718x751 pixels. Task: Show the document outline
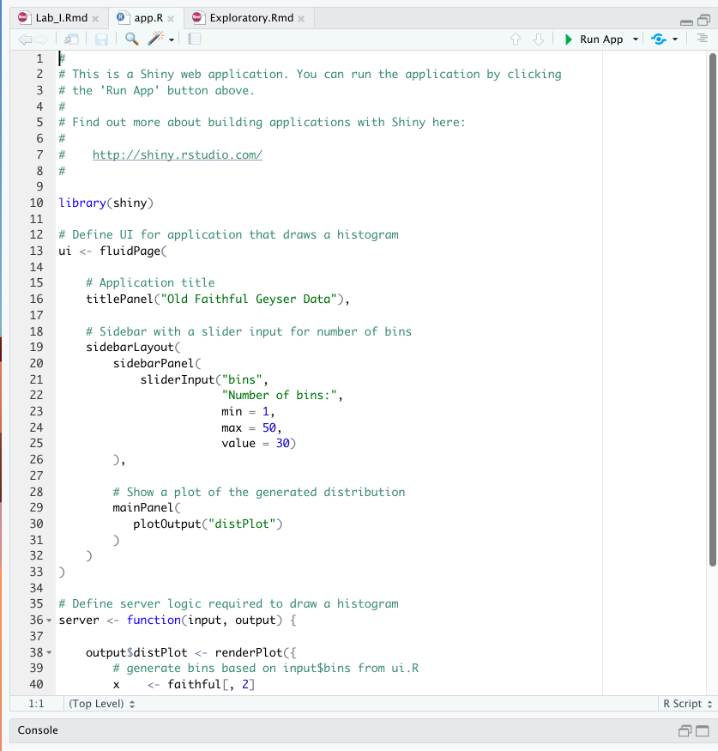point(703,39)
